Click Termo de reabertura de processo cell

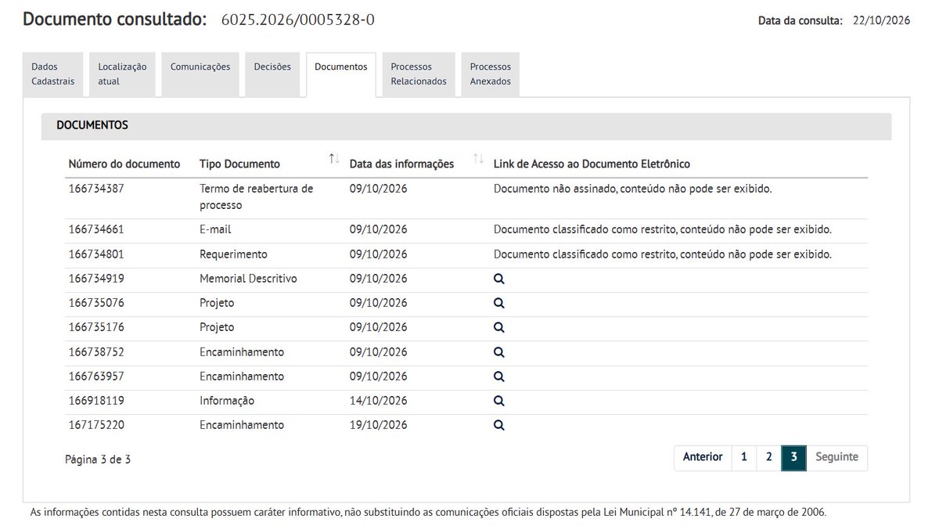[257, 197]
